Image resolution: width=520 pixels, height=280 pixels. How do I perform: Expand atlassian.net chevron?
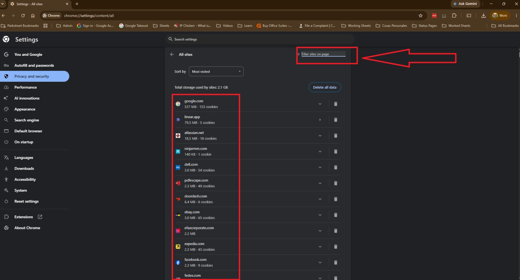pyautogui.click(x=320, y=136)
